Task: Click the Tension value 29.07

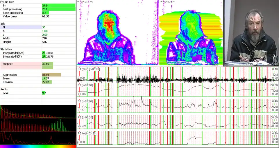Action: tap(46, 82)
